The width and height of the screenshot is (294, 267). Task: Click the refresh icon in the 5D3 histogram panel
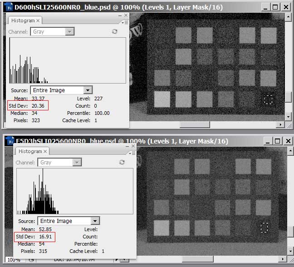tap(122, 162)
